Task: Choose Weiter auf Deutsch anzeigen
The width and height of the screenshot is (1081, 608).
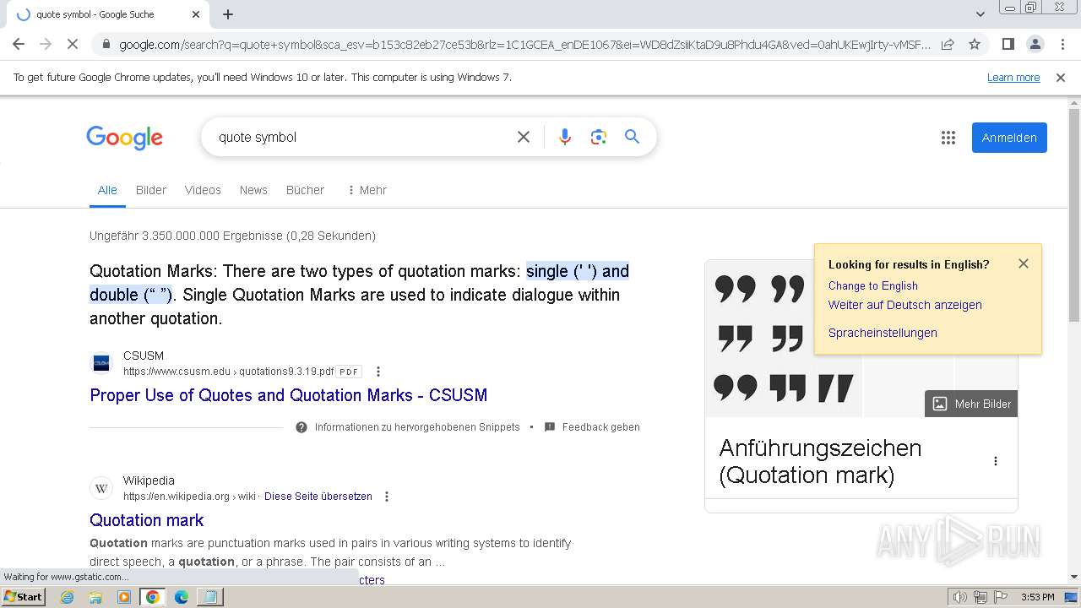Action: tap(905, 305)
